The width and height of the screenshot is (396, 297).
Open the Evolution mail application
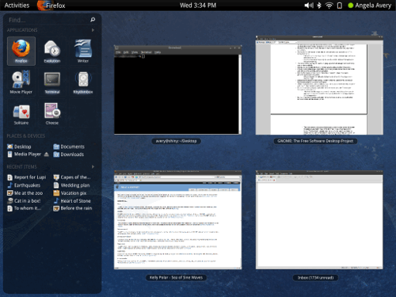point(52,51)
